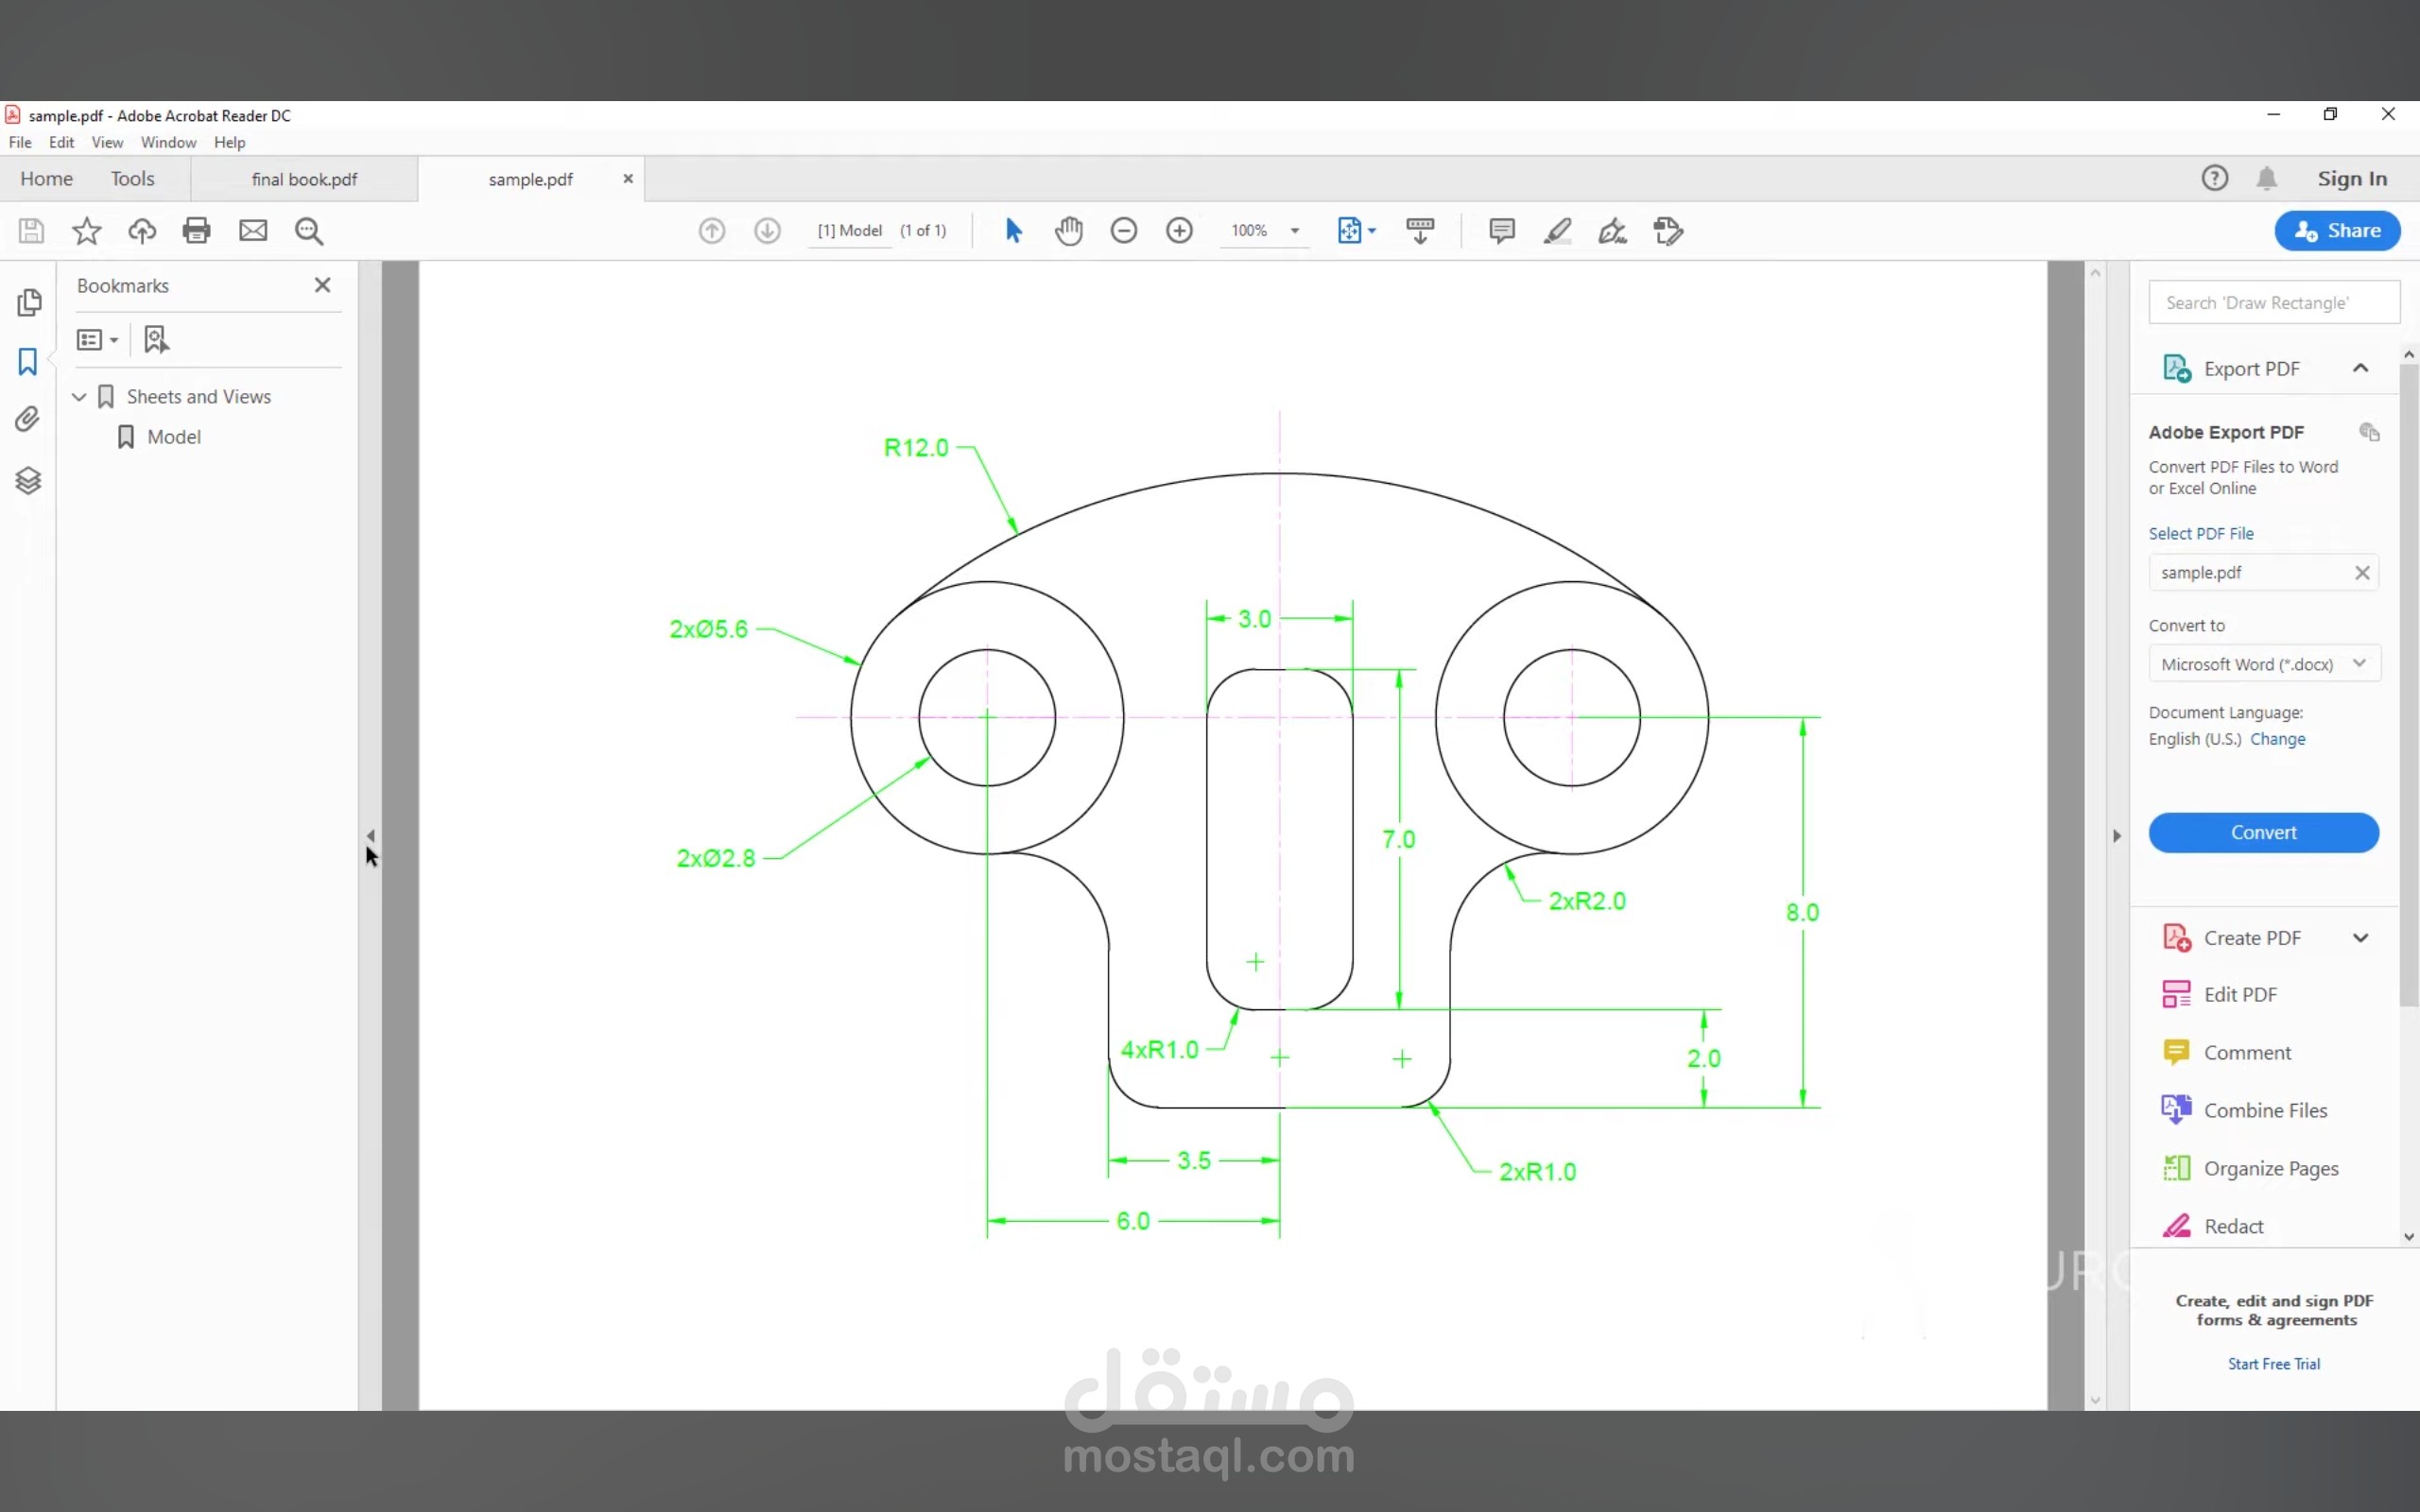Click the Zoom In plus icon
2420x1512 pixels.
click(1179, 231)
